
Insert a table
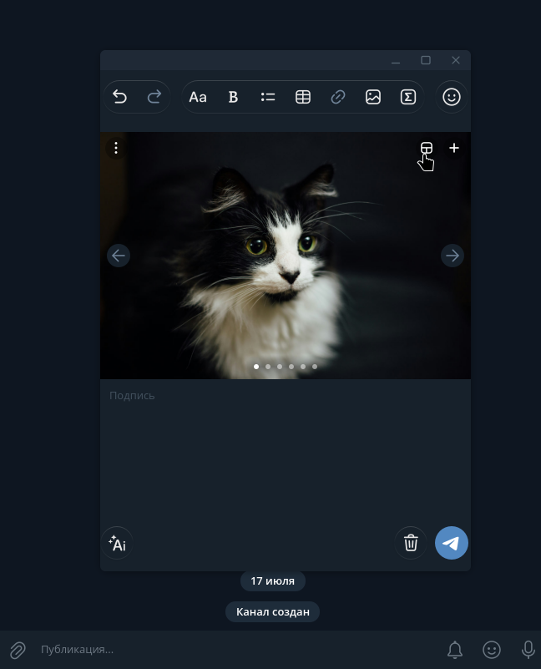[x=303, y=97]
